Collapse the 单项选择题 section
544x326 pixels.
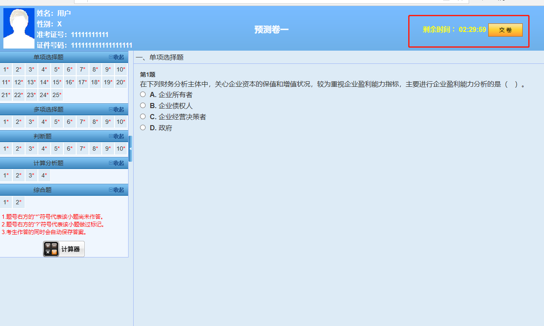(x=116, y=57)
